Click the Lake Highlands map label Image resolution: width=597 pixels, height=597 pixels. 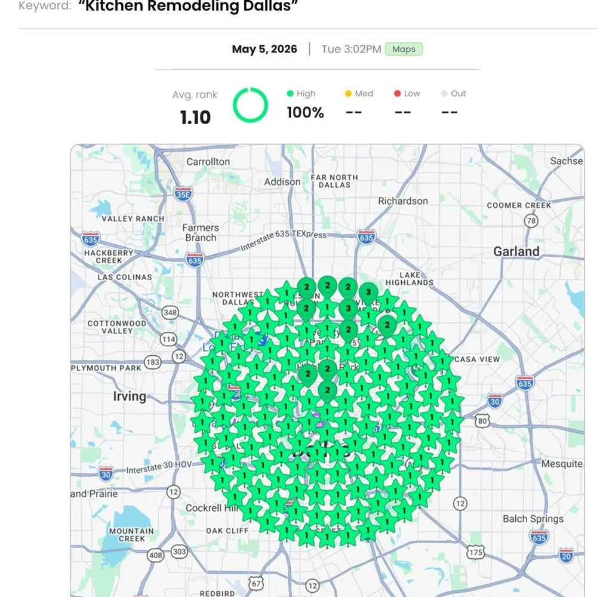pos(410,279)
